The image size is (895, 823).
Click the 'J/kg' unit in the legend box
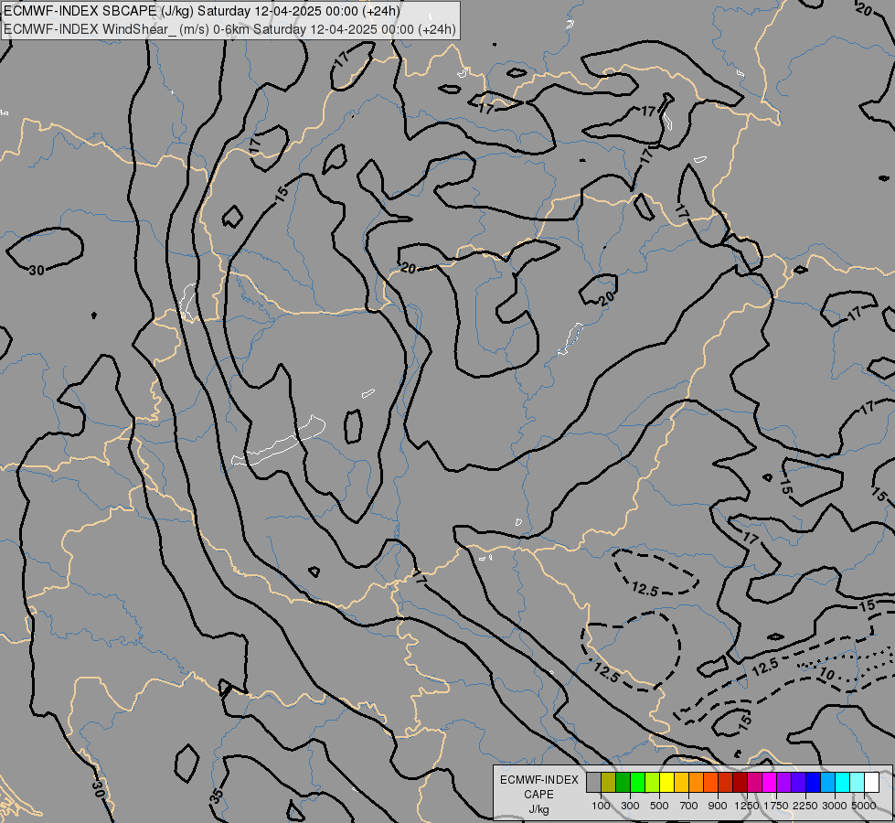[538, 810]
